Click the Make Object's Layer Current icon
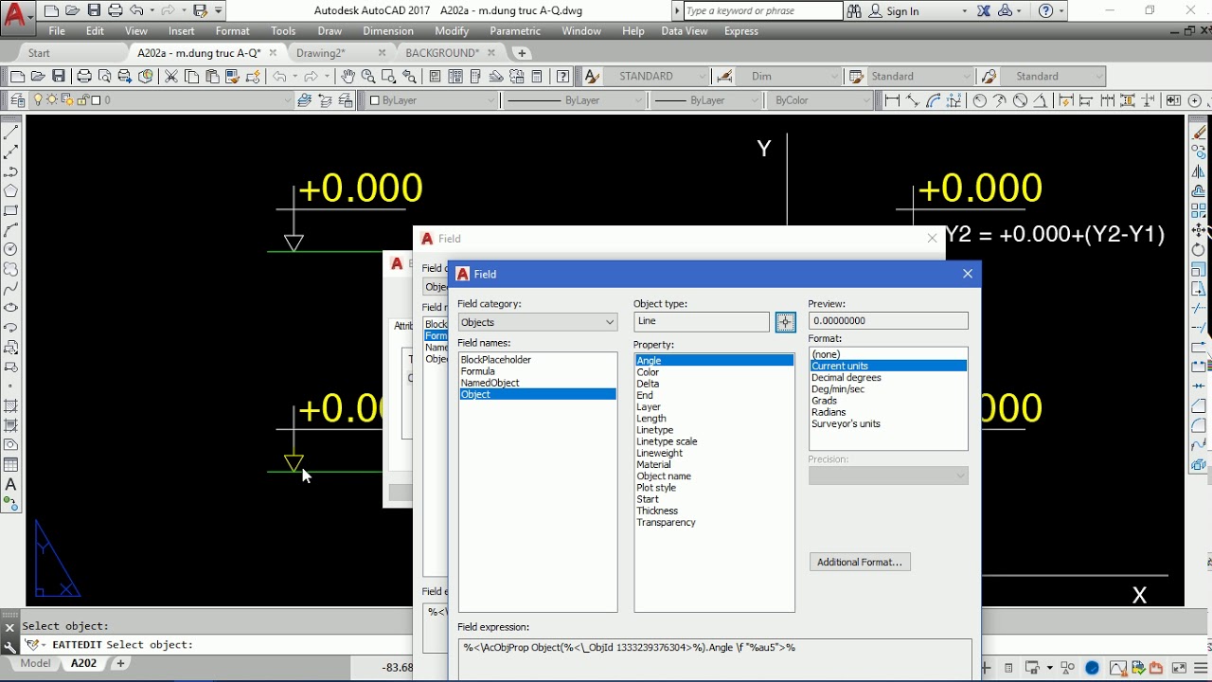The image size is (1212, 682). click(304, 100)
